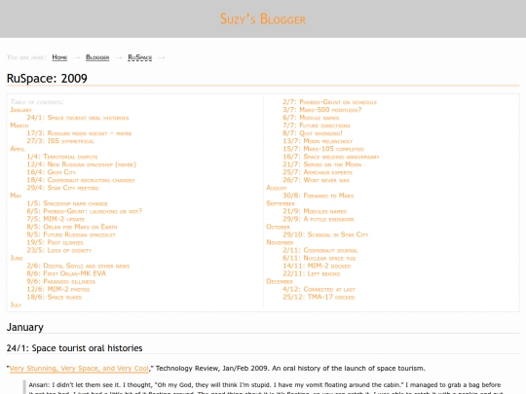Follow 'Very Stunning, Very Space, and Very Cool' link
Screen dimensions: 526x394
coord(79,368)
